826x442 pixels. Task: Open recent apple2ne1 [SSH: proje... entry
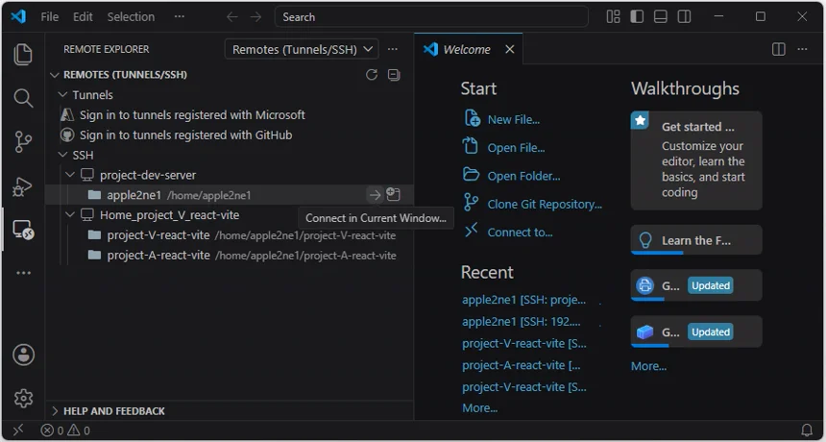tap(523, 300)
